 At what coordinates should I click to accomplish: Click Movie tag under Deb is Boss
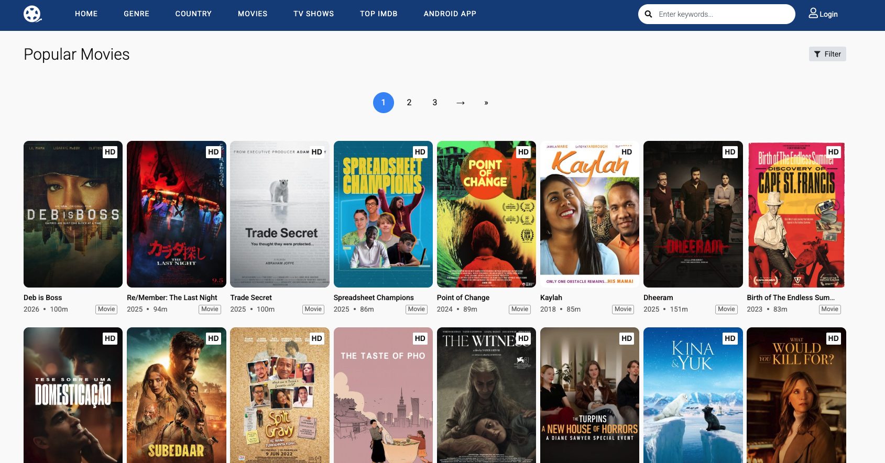[x=106, y=310]
